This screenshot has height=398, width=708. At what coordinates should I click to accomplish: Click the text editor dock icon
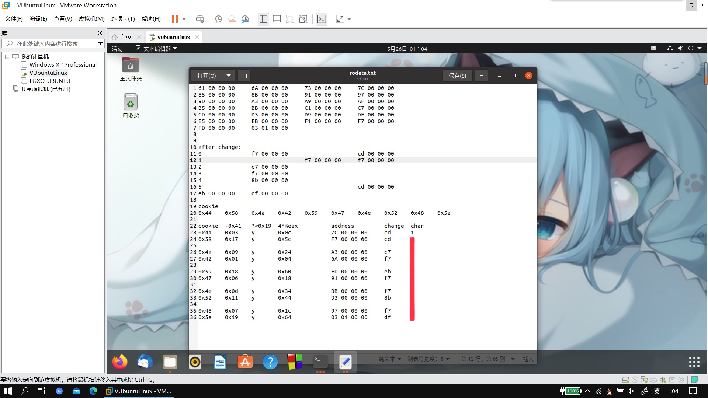[346, 362]
